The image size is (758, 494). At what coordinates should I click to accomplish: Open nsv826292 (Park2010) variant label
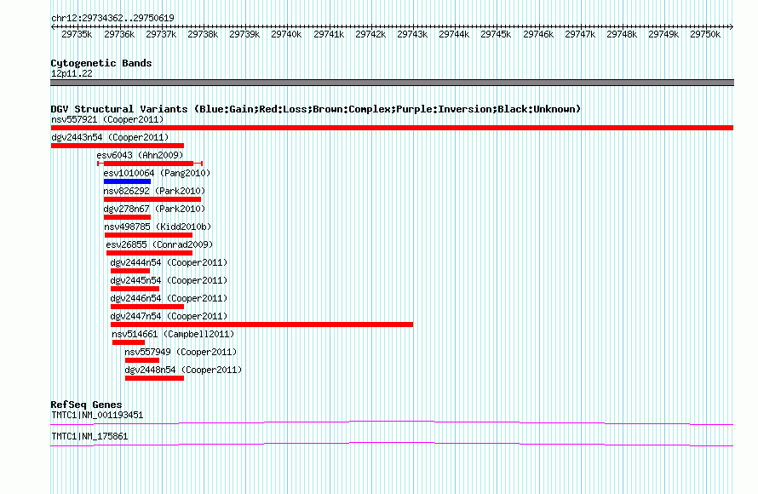click(x=154, y=191)
